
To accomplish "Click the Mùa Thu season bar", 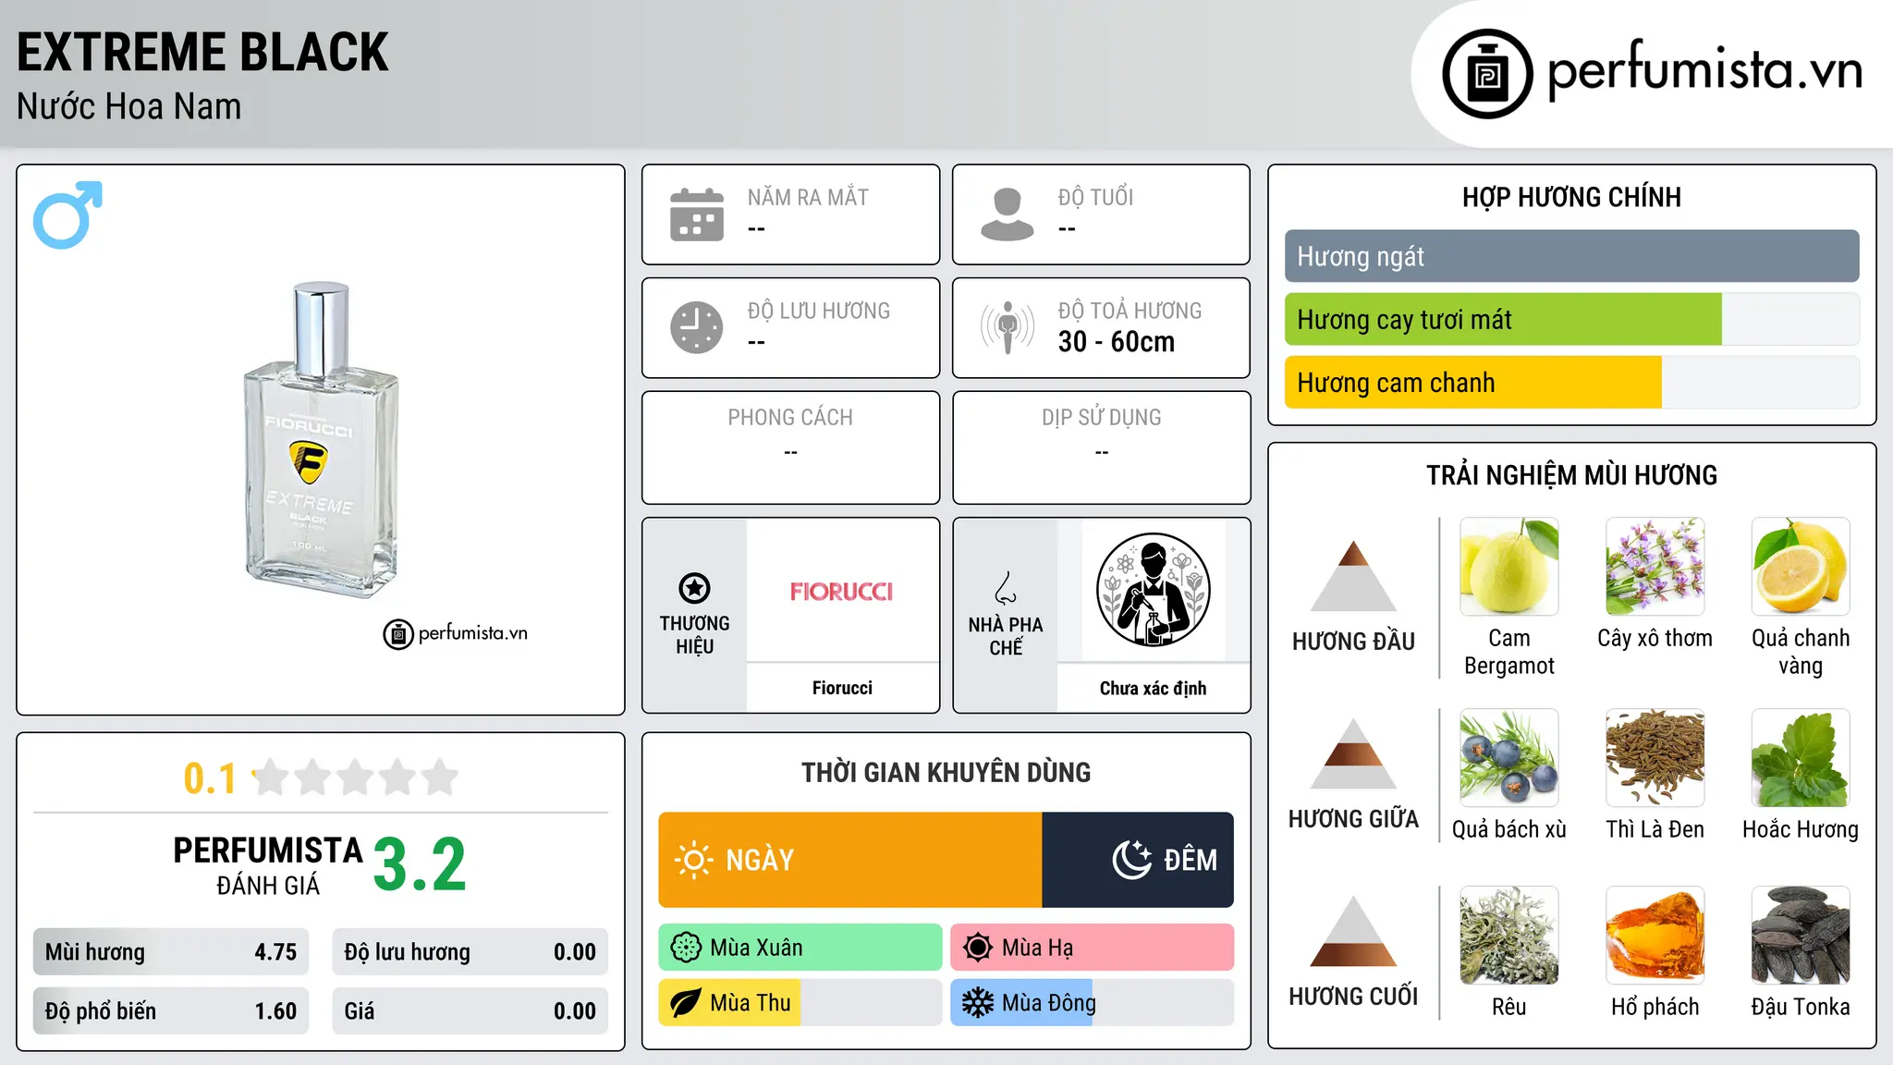I will [x=800, y=1003].
